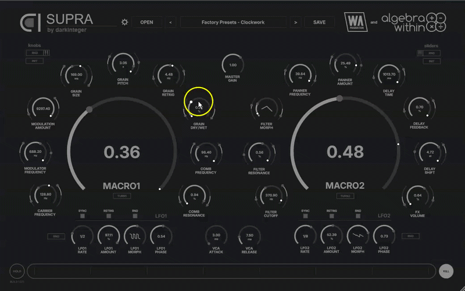This screenshot has height=291, width=465.
Task: Click the Panner Frequency knob
Action: pyautogui.click(x=300, y=75)
